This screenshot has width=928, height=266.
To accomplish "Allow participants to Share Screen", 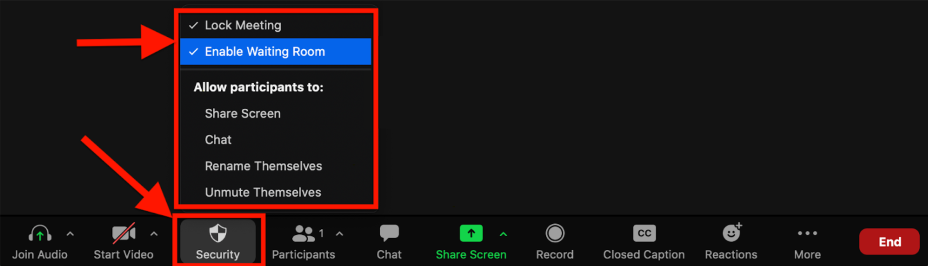I will [275, 113].
